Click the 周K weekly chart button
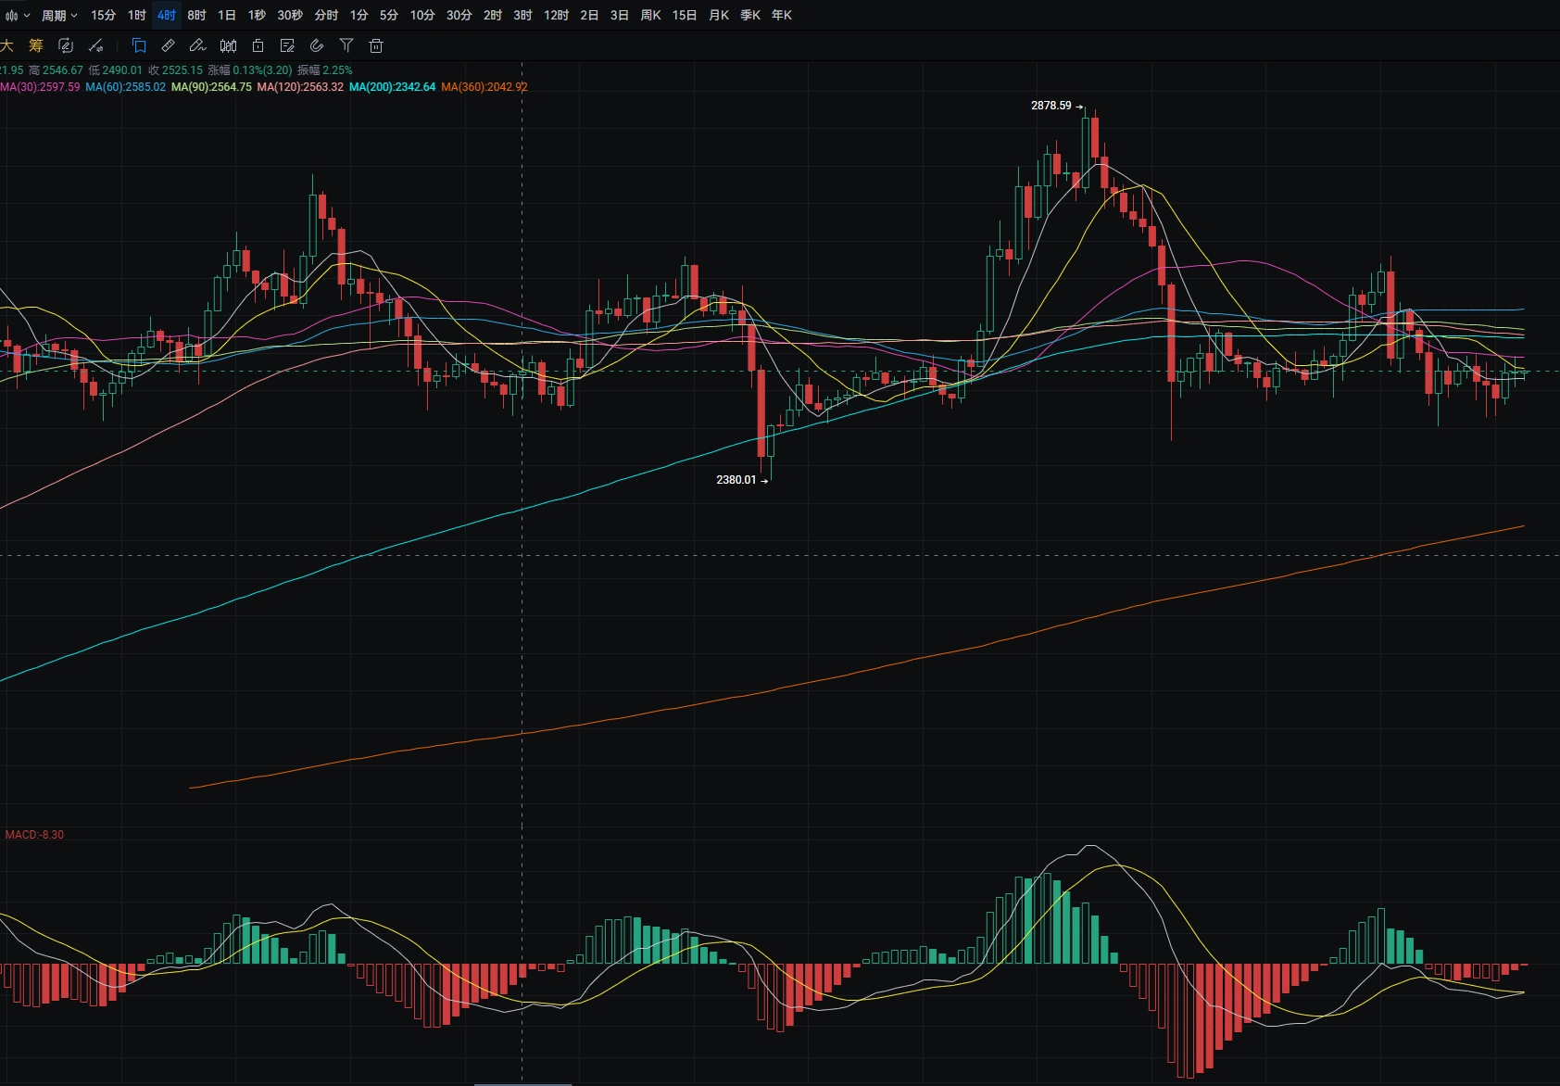Viewport: 1560px width, 1086px height. pyautogui.click(x=650, y=16)
